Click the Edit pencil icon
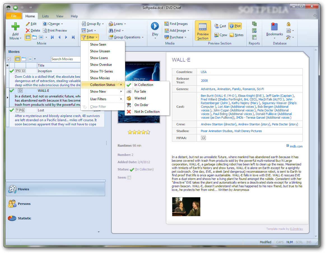The width and height of the screenshot is (326, 253). (x=28, y=24)
